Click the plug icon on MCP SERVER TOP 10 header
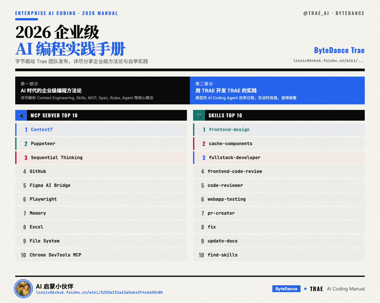 coord(21,115)
